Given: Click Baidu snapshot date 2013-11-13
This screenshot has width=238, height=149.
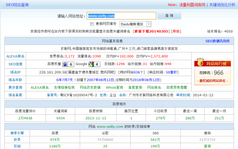Looking at the screenshot, I should [96, 118].
